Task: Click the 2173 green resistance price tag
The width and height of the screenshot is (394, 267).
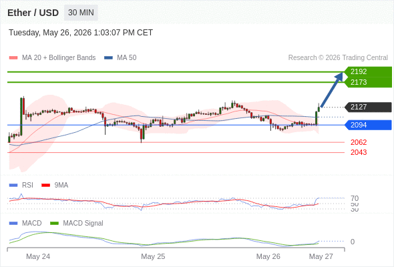Action: tap(368, 82)
